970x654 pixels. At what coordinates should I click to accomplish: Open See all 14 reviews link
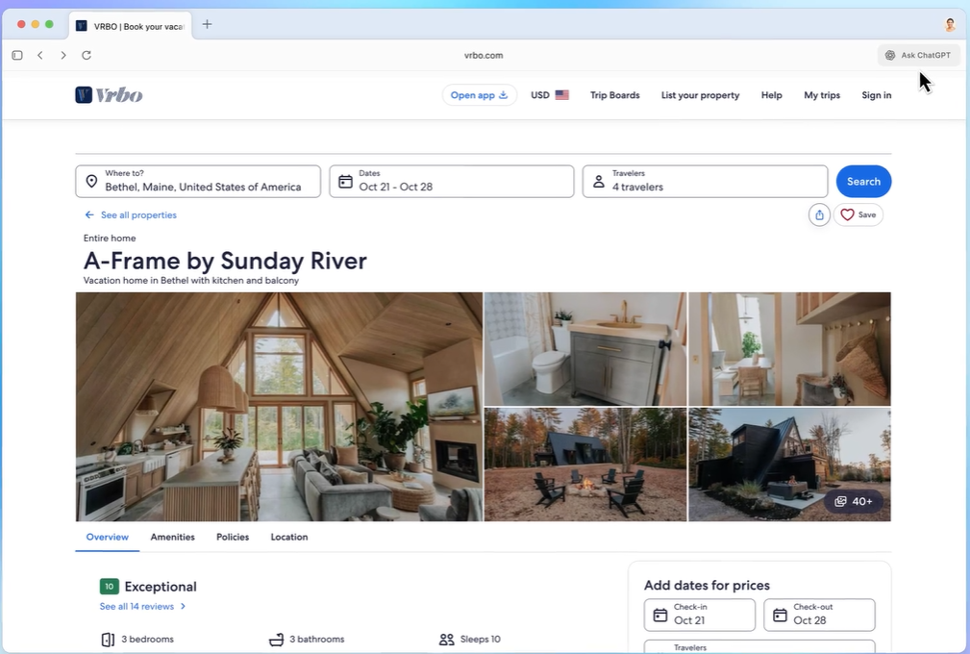(142, 606)
